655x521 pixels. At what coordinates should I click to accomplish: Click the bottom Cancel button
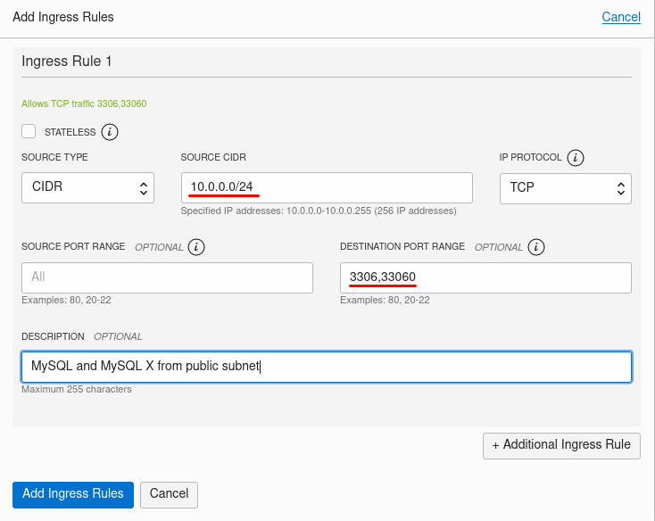(x=169, y=495)
